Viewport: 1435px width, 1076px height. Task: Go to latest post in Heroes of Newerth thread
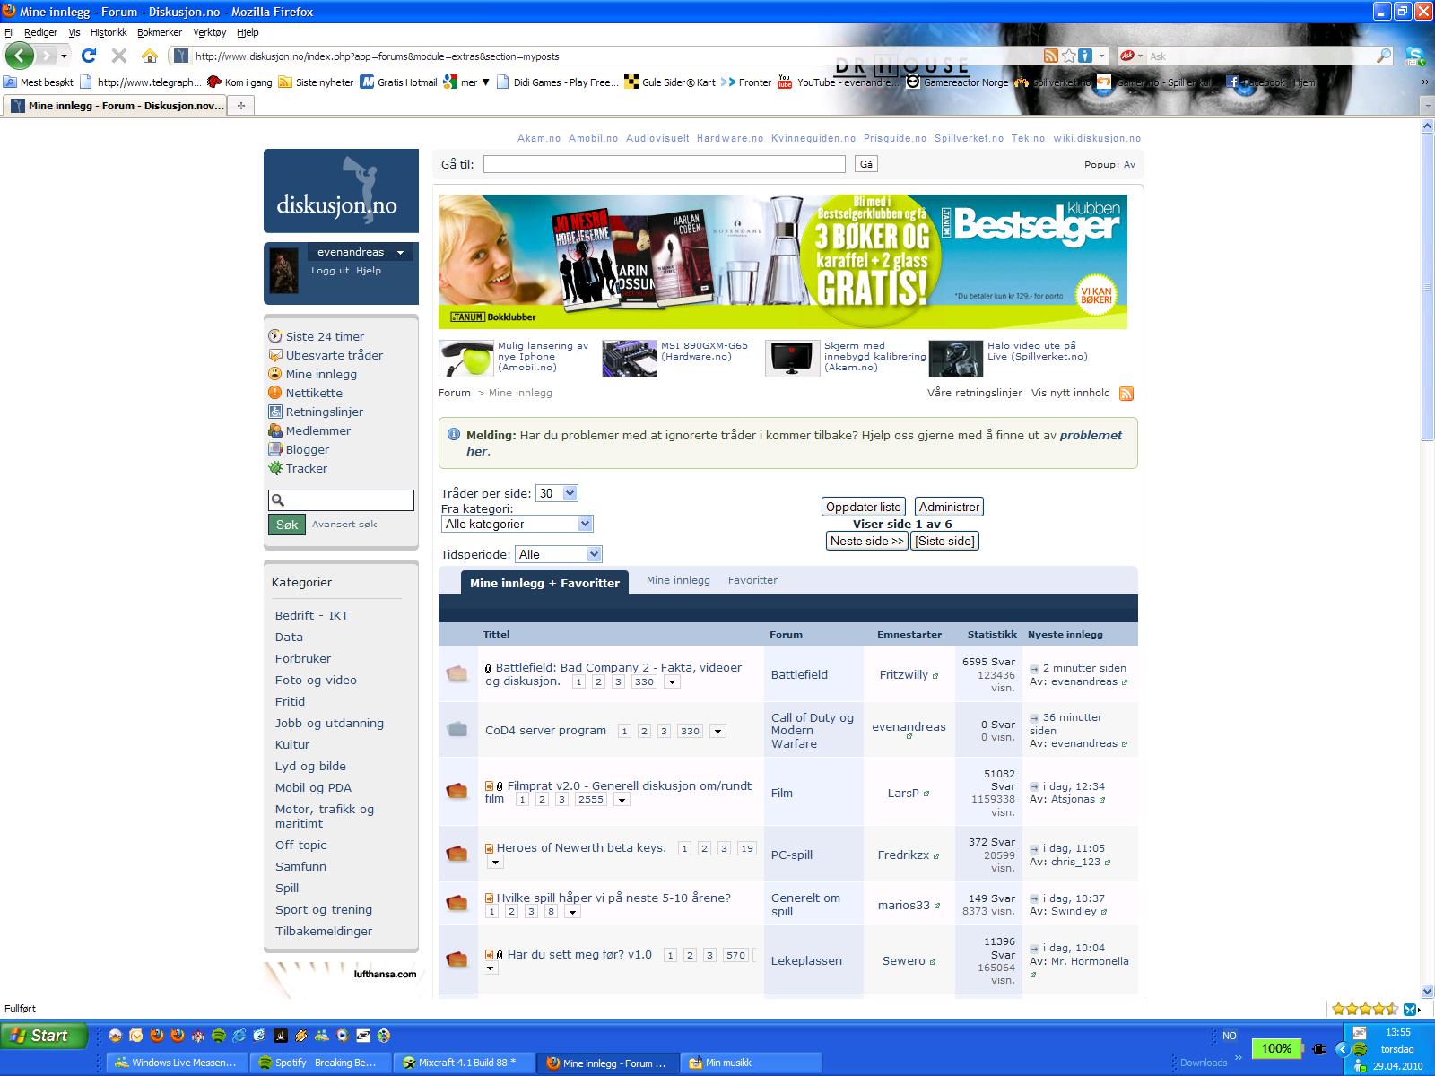click(x=1034, y=848)
